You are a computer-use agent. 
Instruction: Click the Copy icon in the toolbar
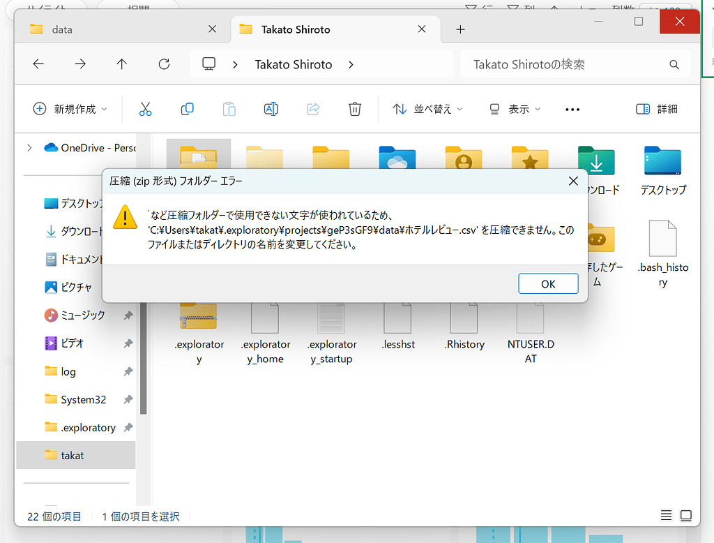click(x=187, y=109)
